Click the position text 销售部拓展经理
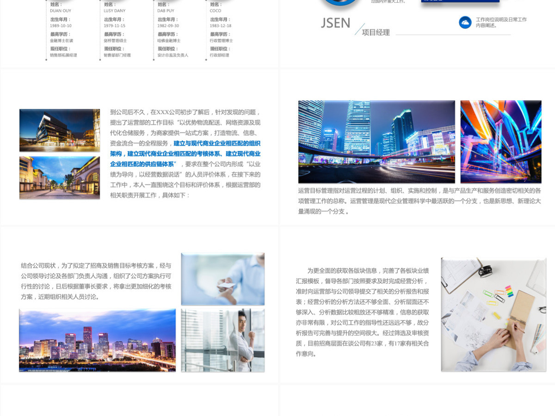The width and height of the screenshot is (555, 416). pyautogui.click(x=63, y=55)
